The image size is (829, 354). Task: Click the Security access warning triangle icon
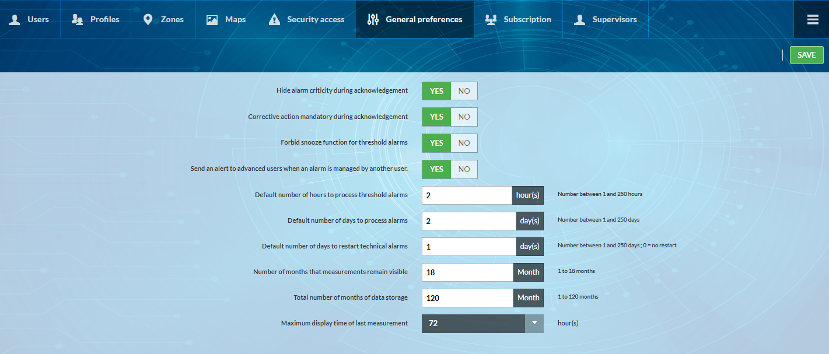click(274, 20)
